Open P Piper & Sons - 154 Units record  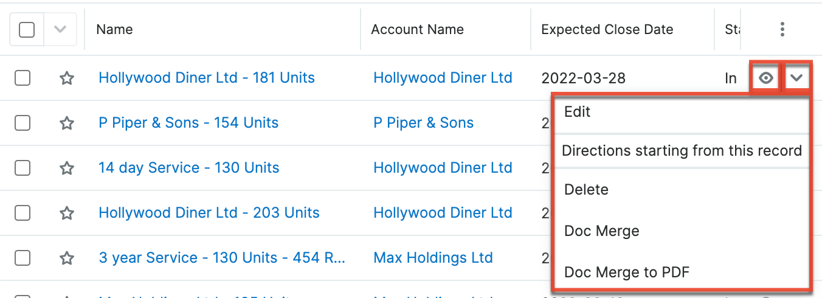point(188,123)
